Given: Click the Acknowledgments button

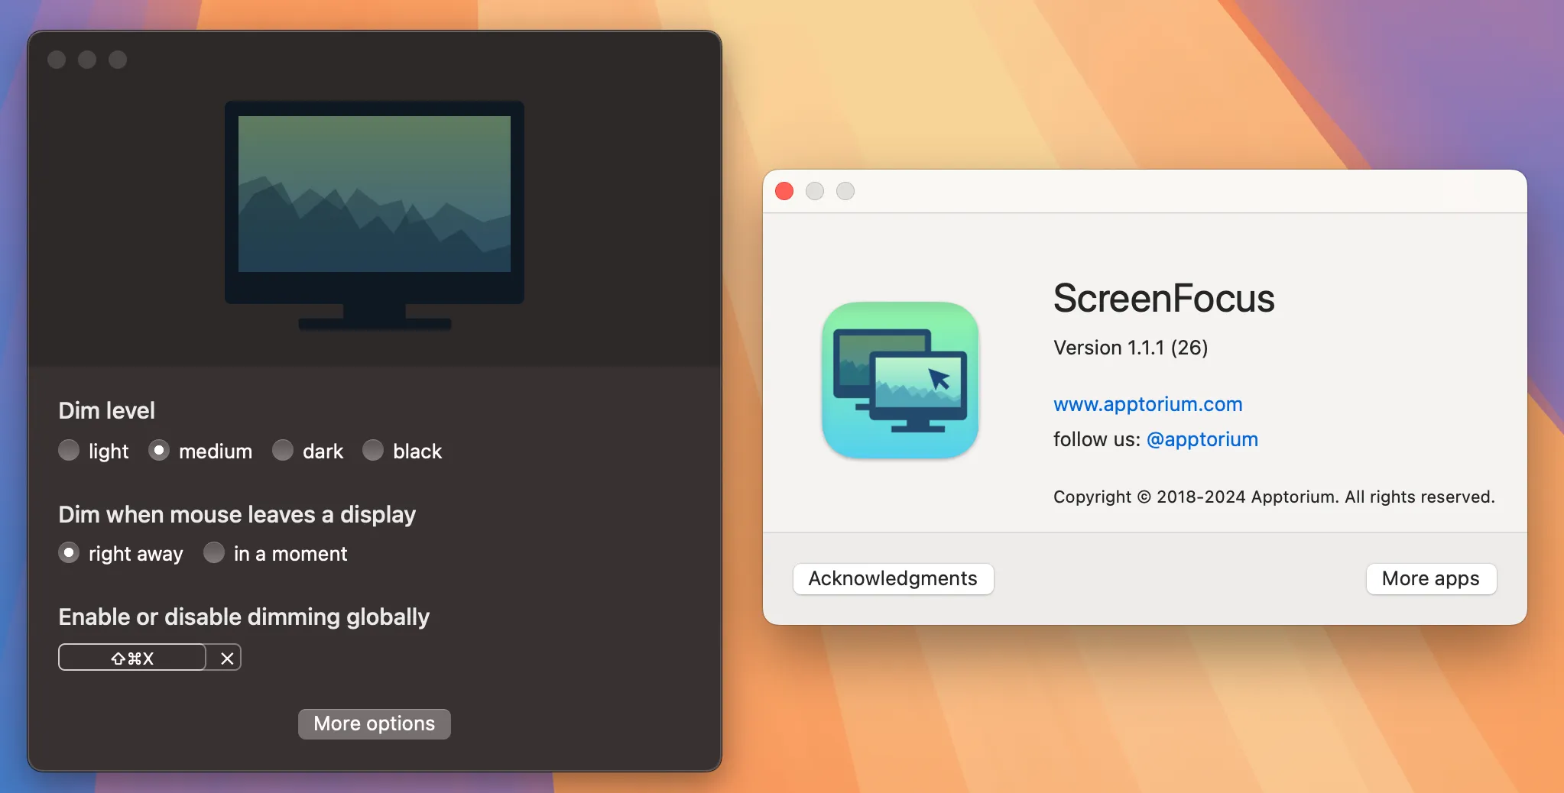Looking at the screenshot, I should pyautogui.click(x=893, y=578).
